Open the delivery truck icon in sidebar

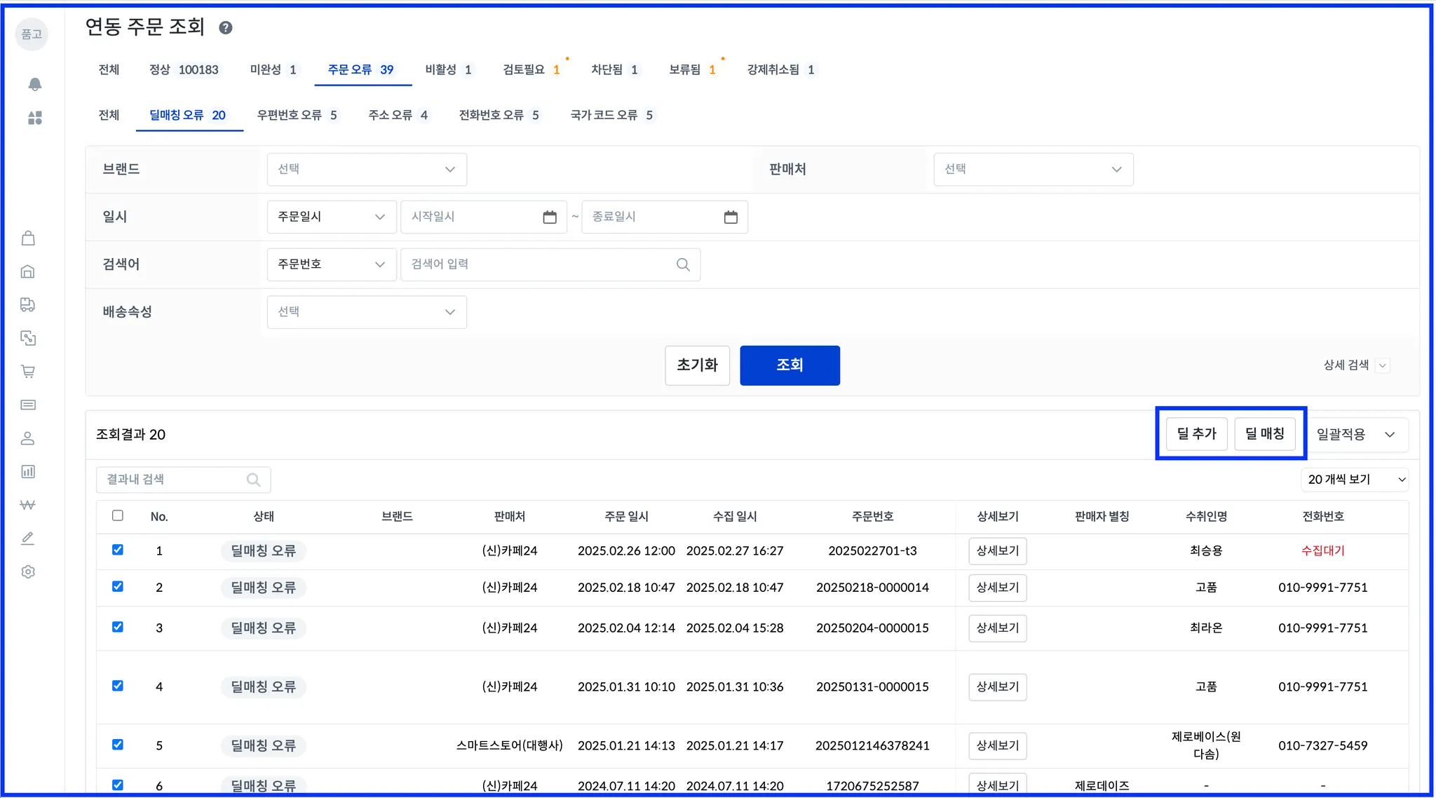pyautogui.click(x=28, y=304)
